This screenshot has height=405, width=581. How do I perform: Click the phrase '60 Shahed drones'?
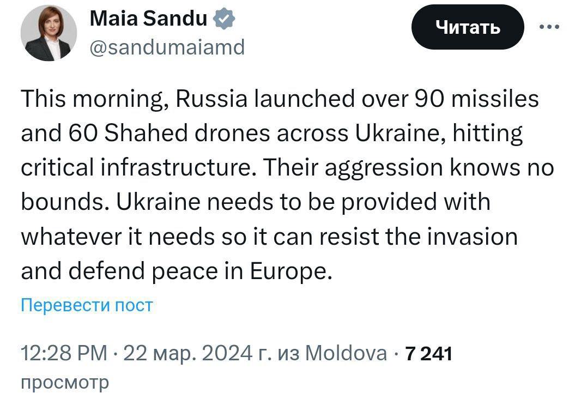170,133
